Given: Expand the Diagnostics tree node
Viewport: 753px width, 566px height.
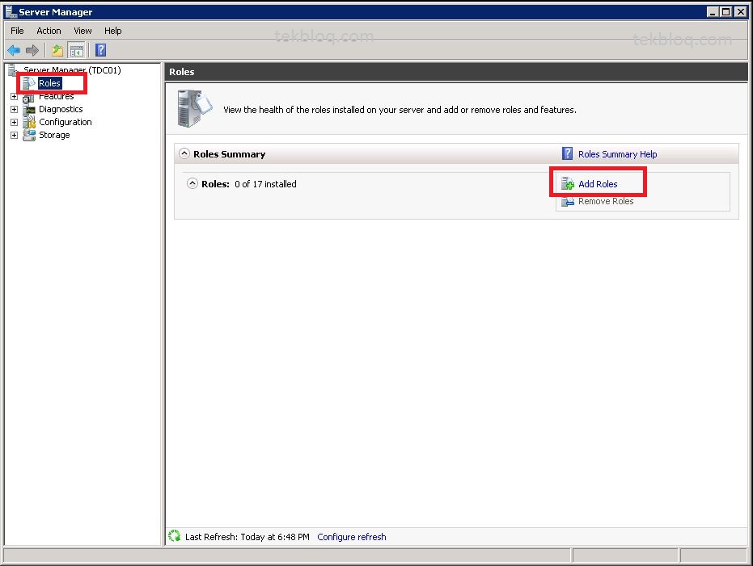Looking at the screenshot, I should coord(14,109).
